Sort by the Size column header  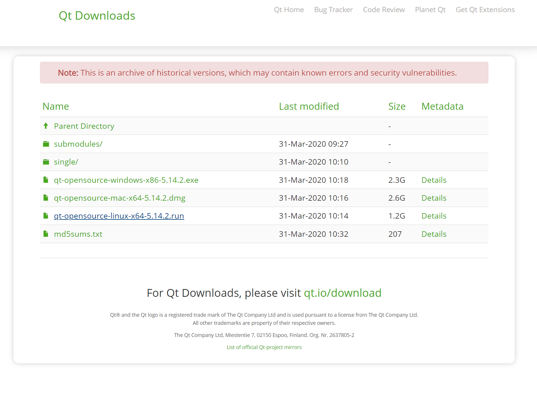[397, 106]
